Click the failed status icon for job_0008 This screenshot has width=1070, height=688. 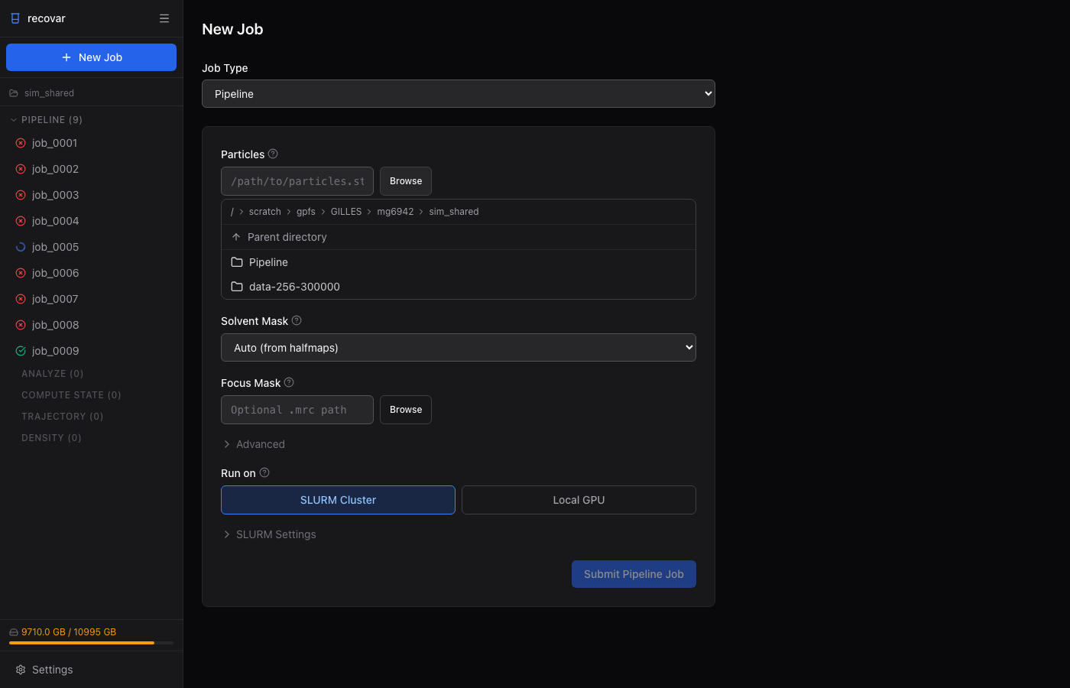pyautogui.click(x=21, y=325)
